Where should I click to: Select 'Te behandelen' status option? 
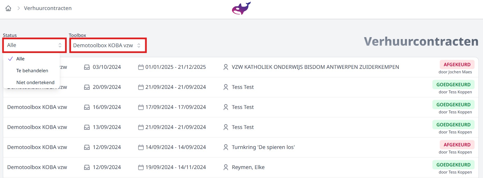pos(32,71)
